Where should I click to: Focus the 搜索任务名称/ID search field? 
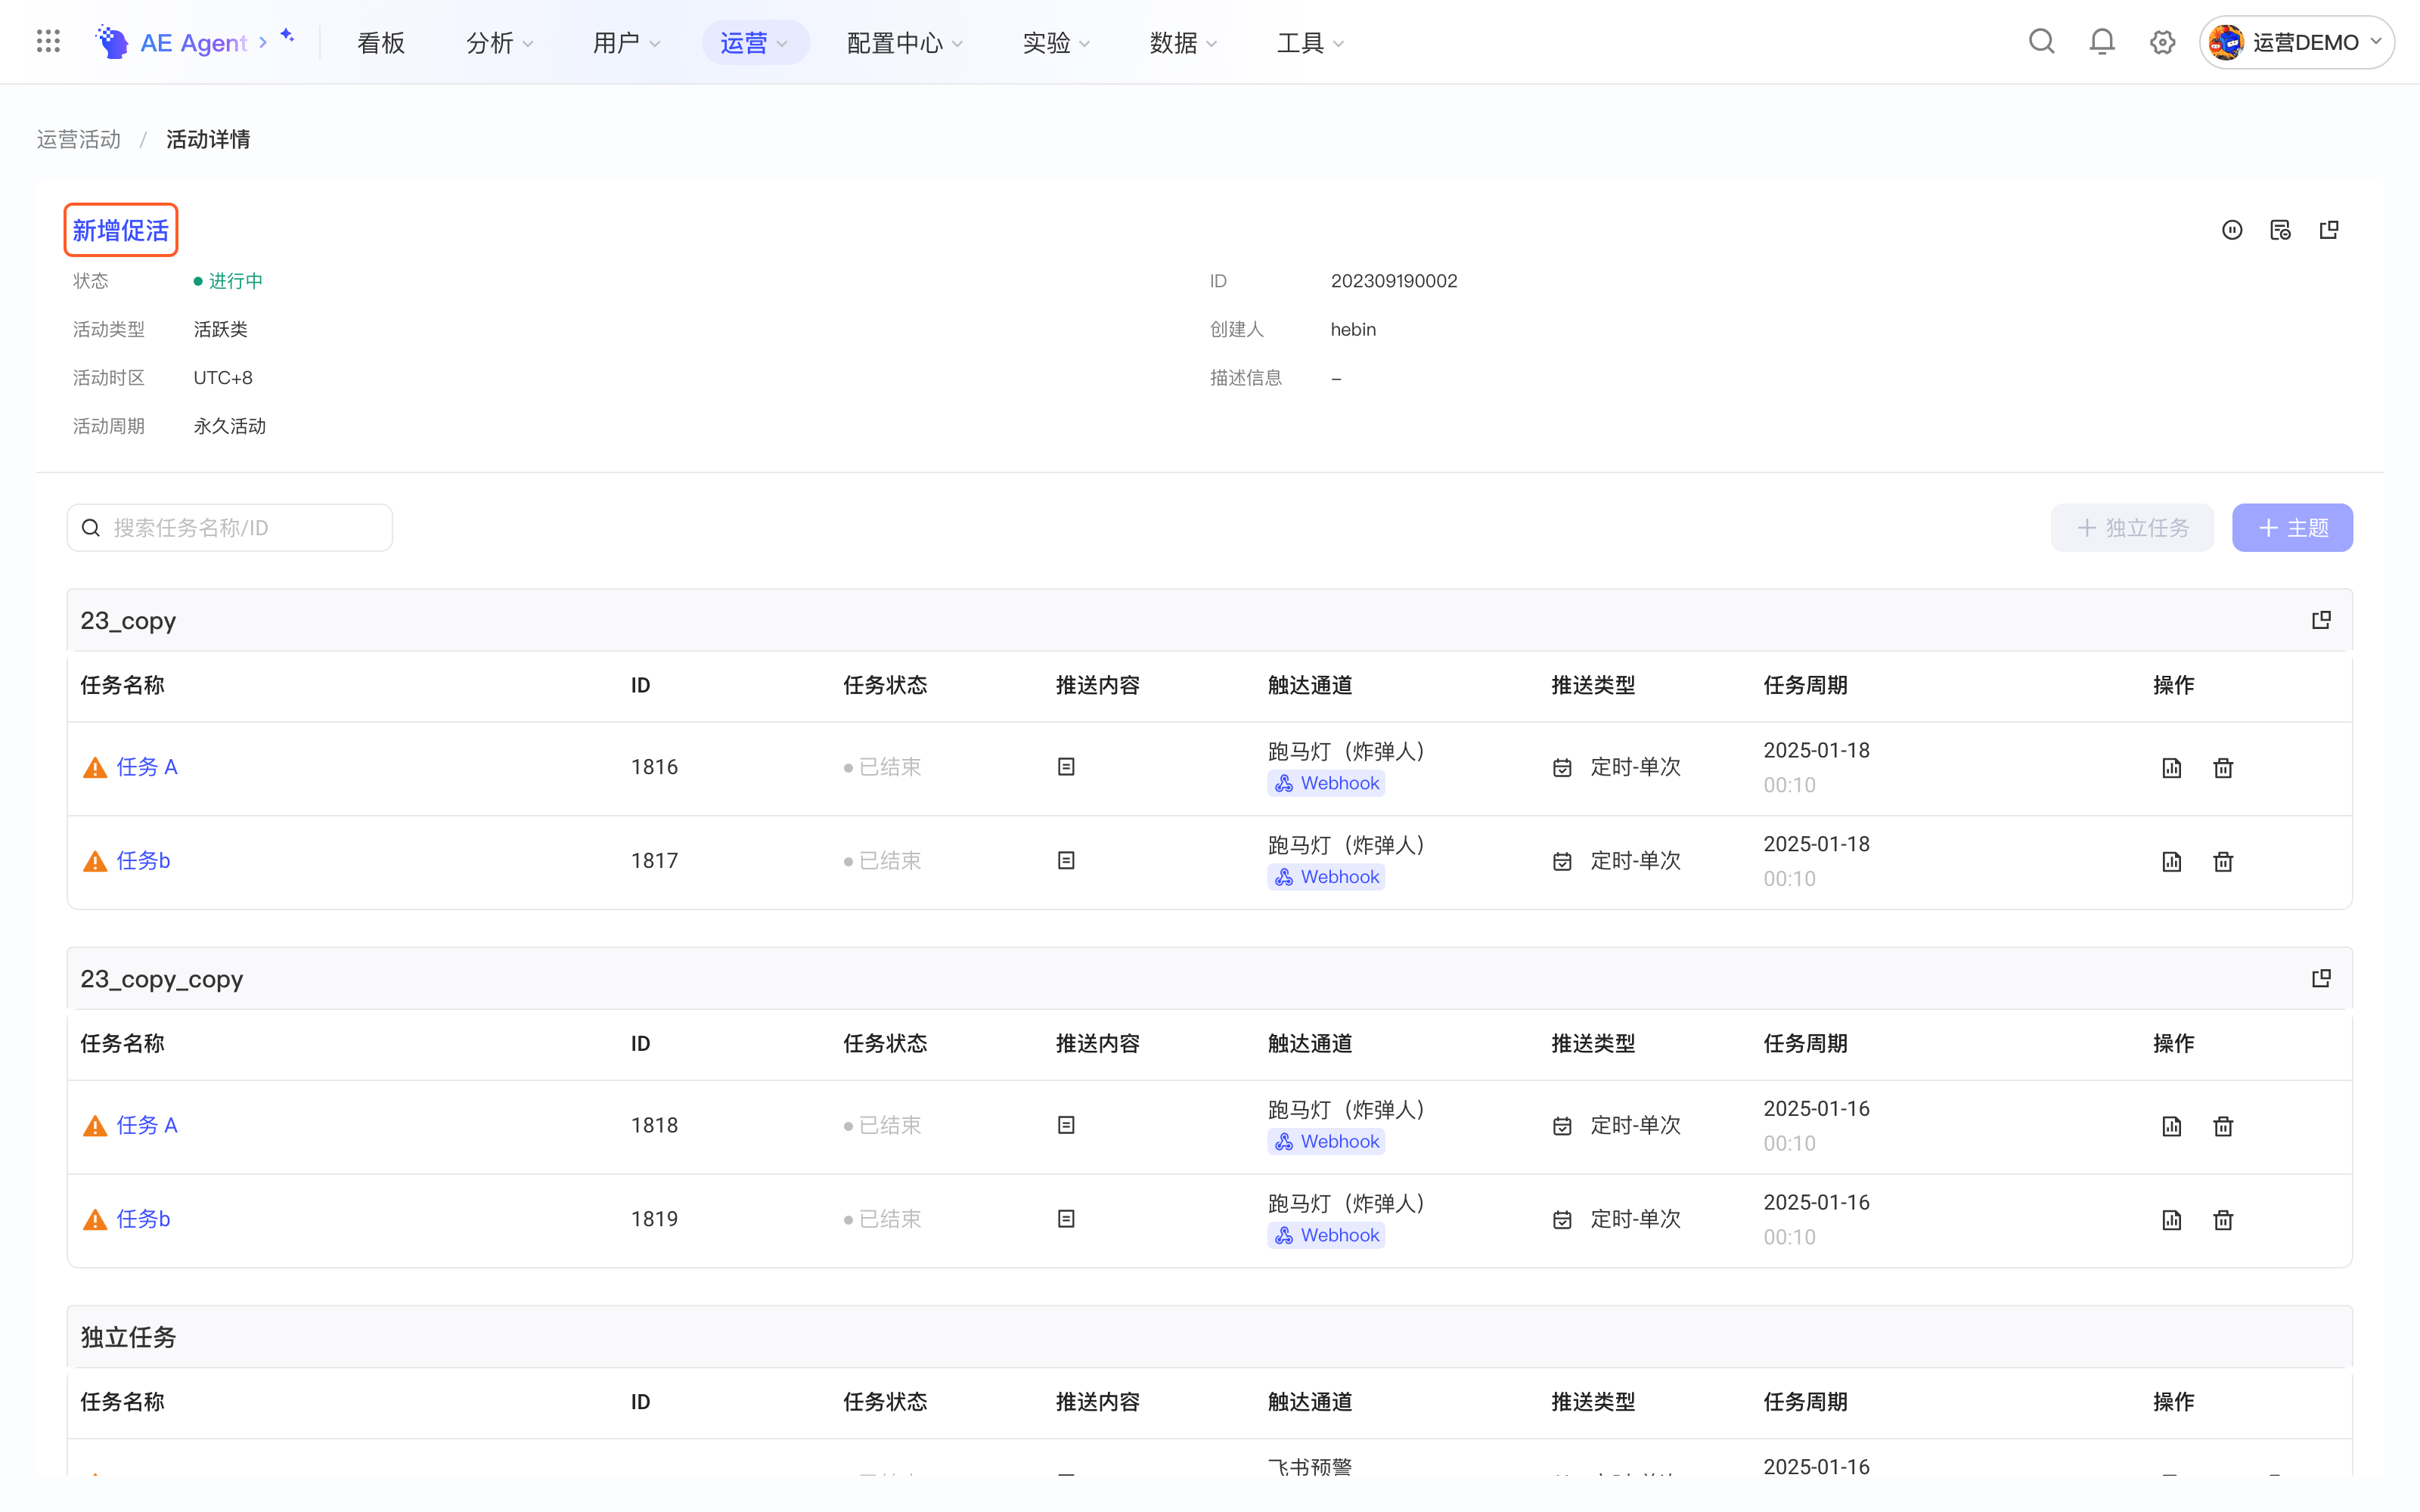(230, 527)
